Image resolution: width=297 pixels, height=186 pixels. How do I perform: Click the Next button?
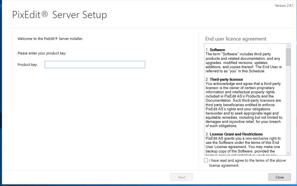[x=182, y=177]
